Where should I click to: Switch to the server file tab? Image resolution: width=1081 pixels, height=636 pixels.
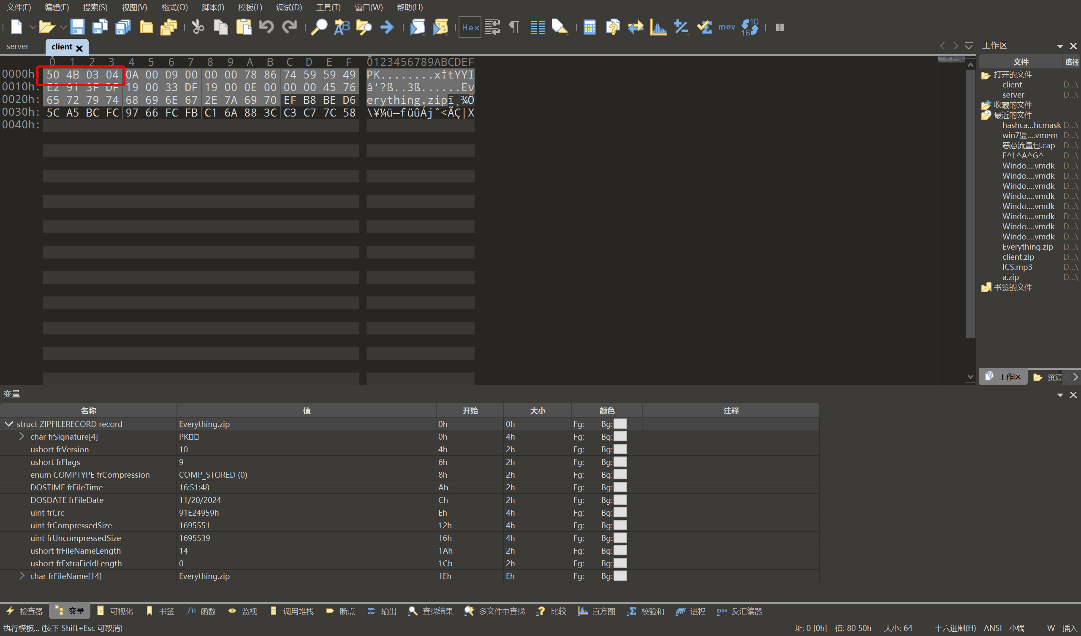click(x=18, y=46)
